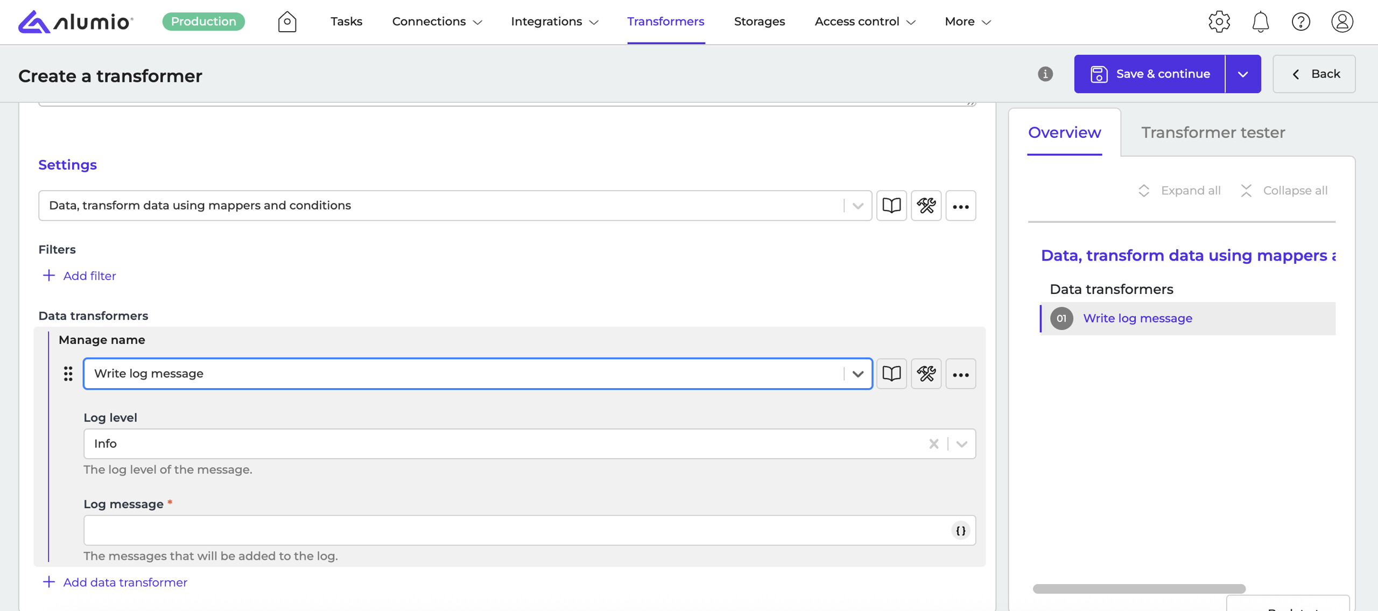Viewport: 1378px width, 611px height.
Task: Click the help question mark icon
Action: point(1300,22)
